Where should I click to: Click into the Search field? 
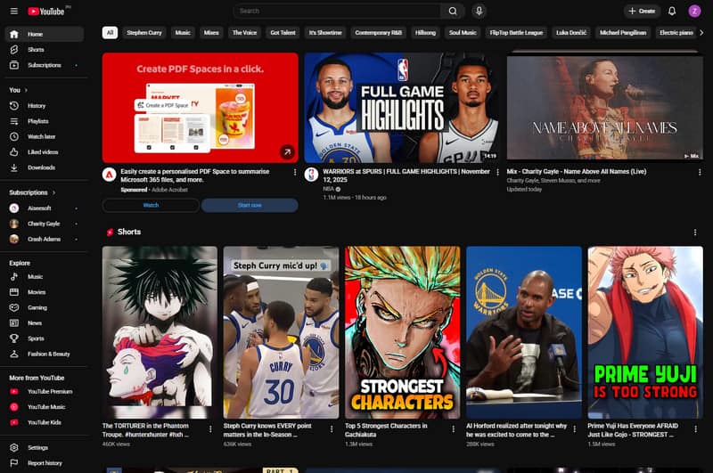point(337,11)
